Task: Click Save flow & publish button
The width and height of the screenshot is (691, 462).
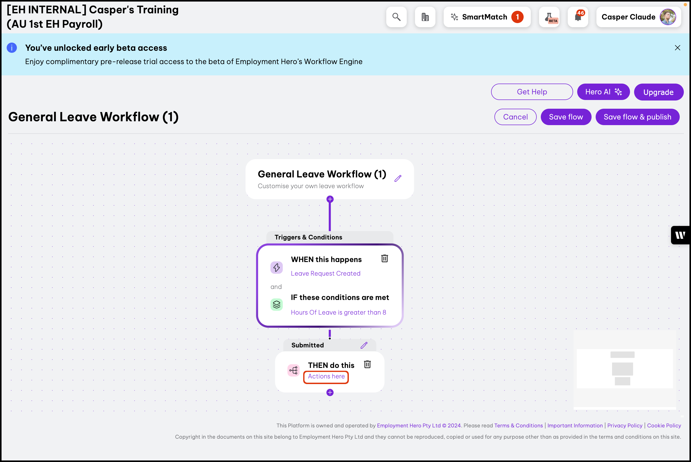Action: click(637, 117)
